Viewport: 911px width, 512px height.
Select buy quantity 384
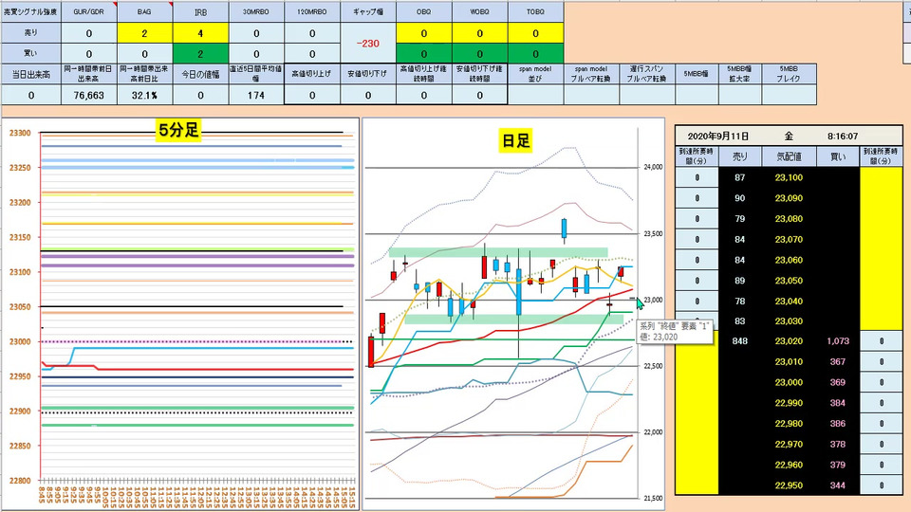(838, 403)
